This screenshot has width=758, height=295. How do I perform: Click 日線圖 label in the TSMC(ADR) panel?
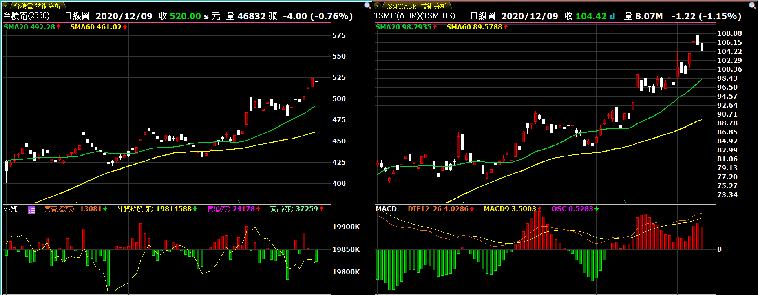click(483, 16)
